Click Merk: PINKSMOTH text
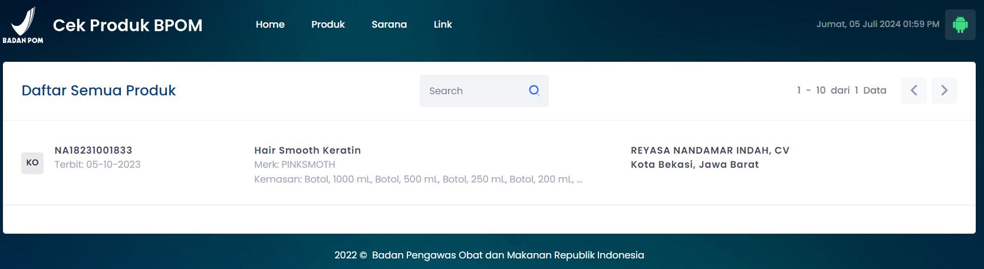This screenshot has height=269, width=984. click(294, 164)
